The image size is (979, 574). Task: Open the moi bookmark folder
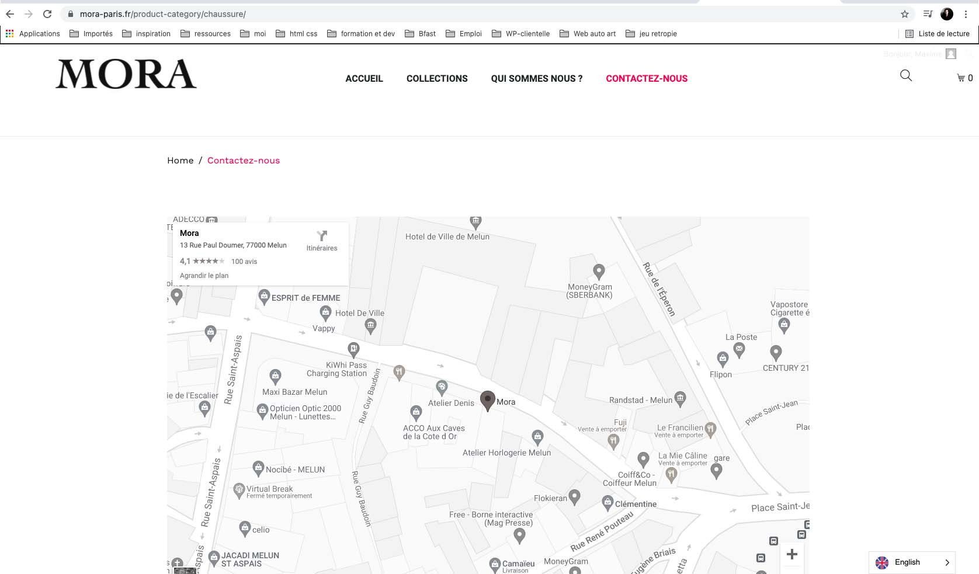point(254,34)
